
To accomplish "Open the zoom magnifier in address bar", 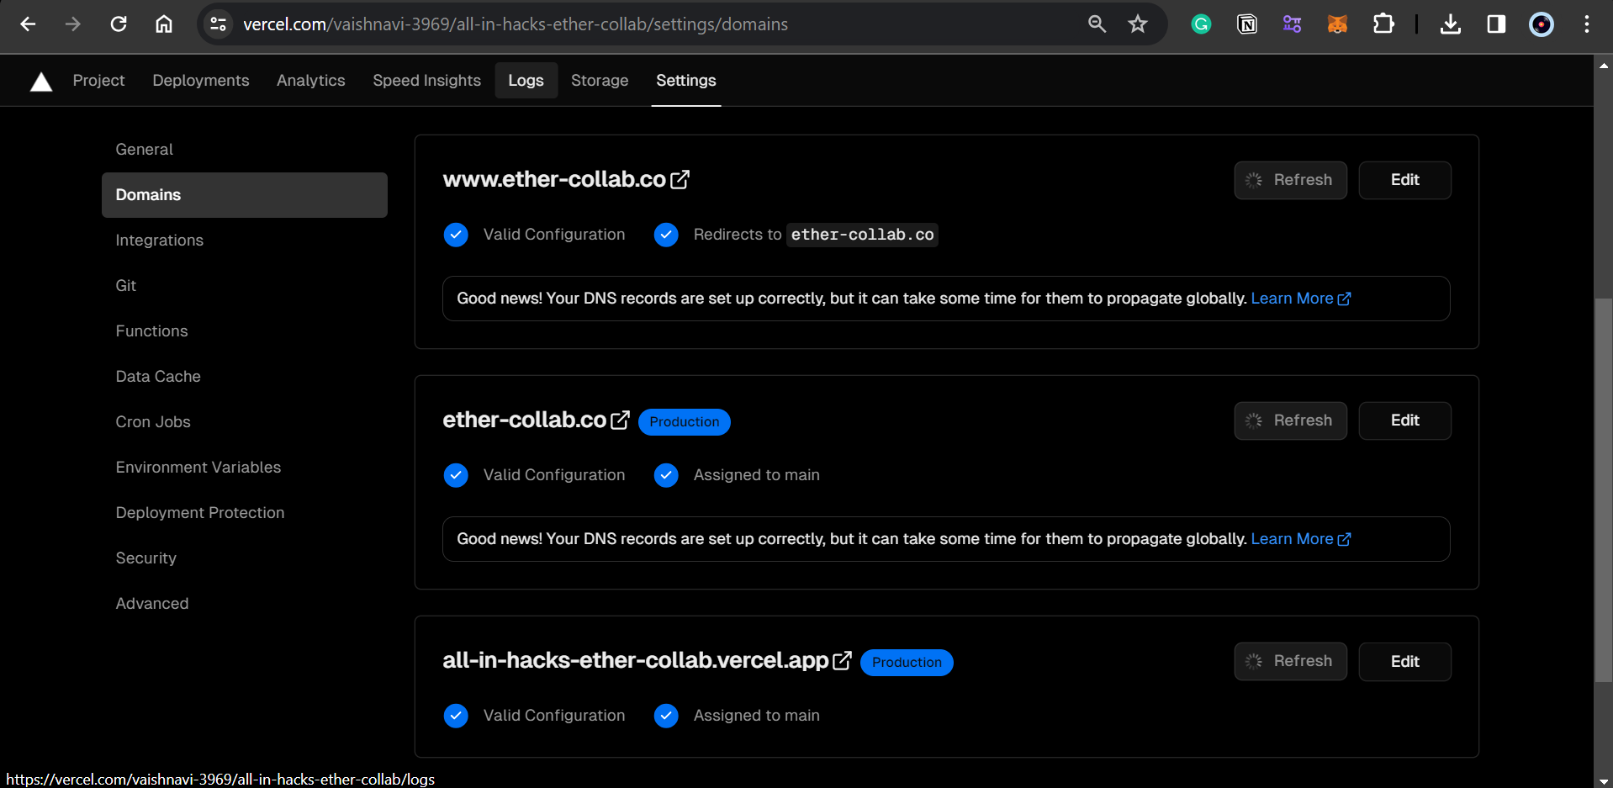I will click(x=1097, y=24).
